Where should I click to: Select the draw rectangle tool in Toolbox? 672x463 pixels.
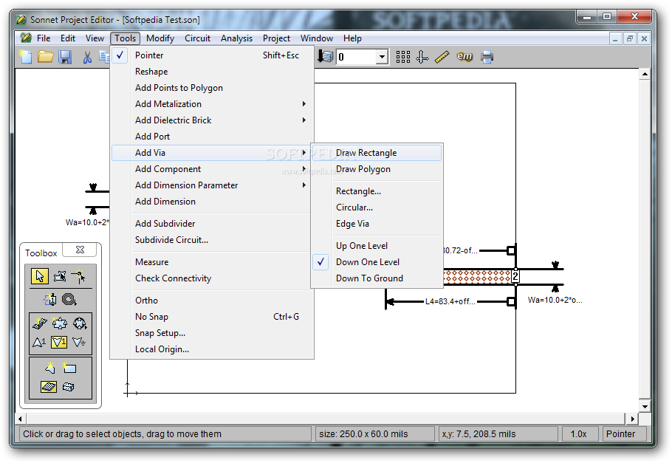(x=69, y=368)
